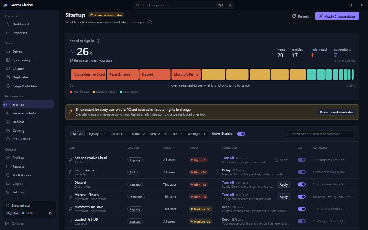Apply suggestion for Discord
Screen dimensions: 368x230
[284, 185]
